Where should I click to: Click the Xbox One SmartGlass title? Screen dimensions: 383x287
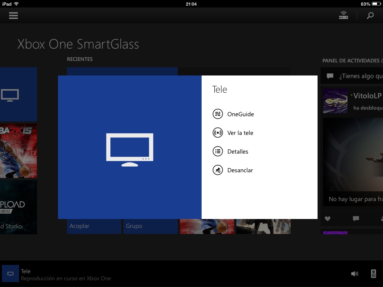click(78, 44)
